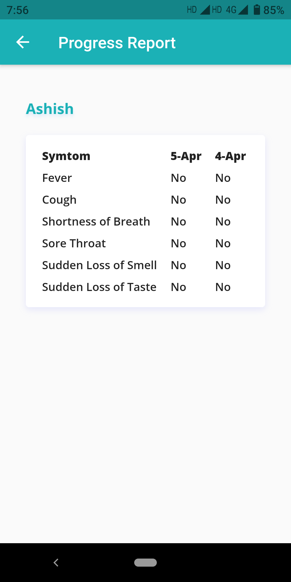
Task: Tap the Fever symptom row label
Action: 57,178
